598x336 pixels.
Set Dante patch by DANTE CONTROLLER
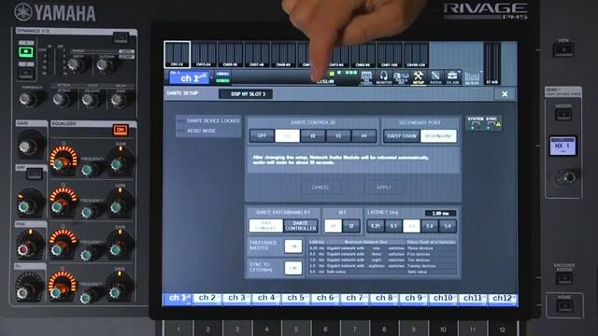301,226
